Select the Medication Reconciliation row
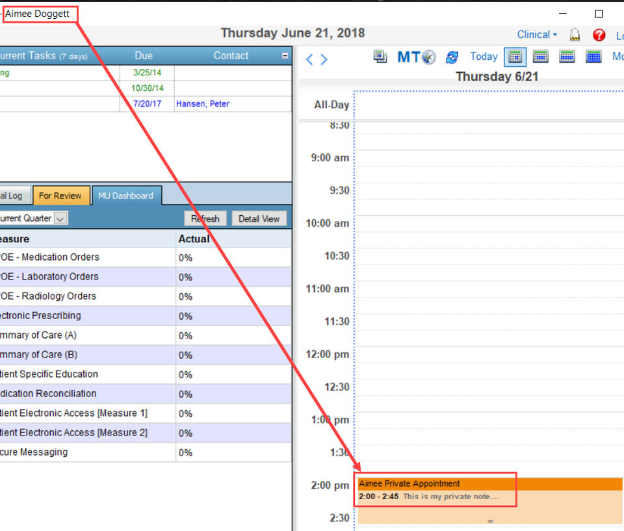This screenshot has width=624, height=531. pyautogui.click(x=146, y=394)
